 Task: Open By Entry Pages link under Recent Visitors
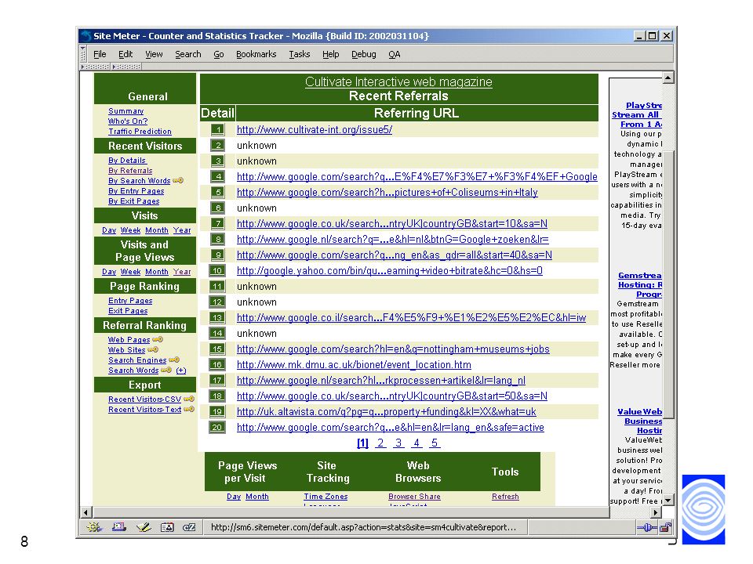(136, 191)
